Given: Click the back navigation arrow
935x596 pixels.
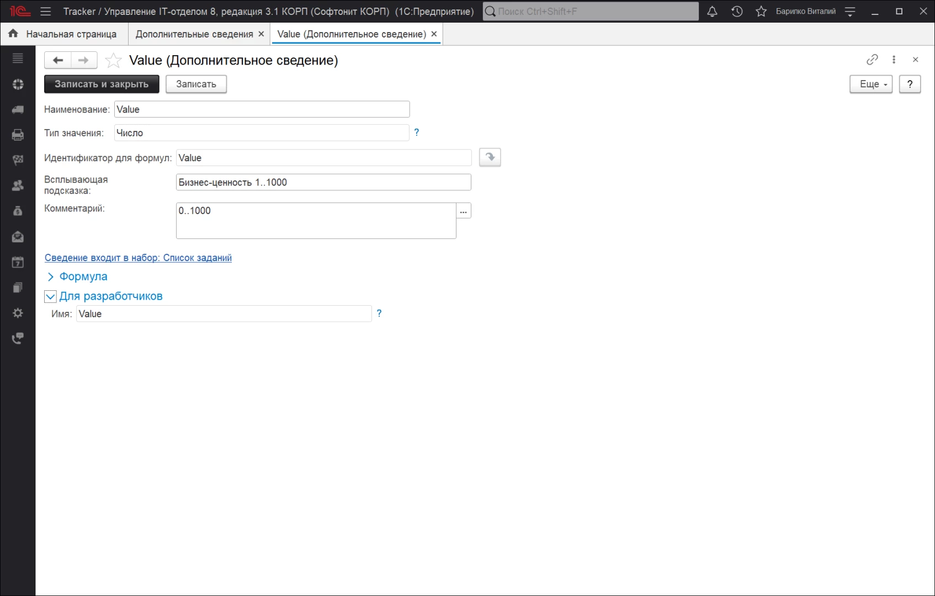Looking at the screenshot, I should click(x=58, y=60).
